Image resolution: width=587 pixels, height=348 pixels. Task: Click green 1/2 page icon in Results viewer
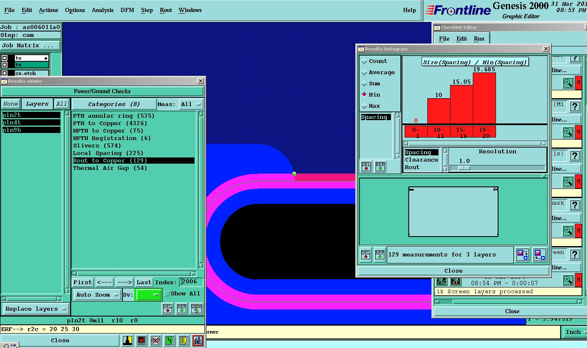click(x=170, y=341)
